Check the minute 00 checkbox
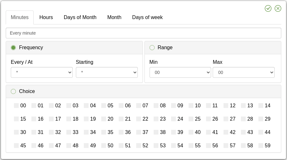Image resolution: width=287 pixels, height=160 pixels. 17,106
